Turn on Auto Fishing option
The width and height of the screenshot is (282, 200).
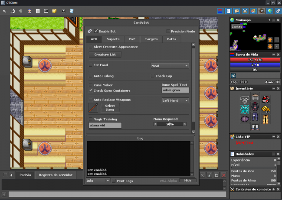91,76
